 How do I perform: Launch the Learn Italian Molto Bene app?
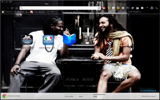pyautogui.click(x=48, y=40)
